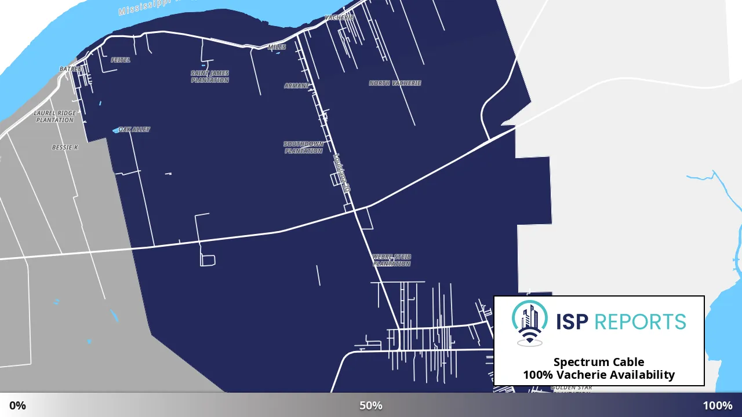Click the FEITEL map label

(x=121, y=60)
